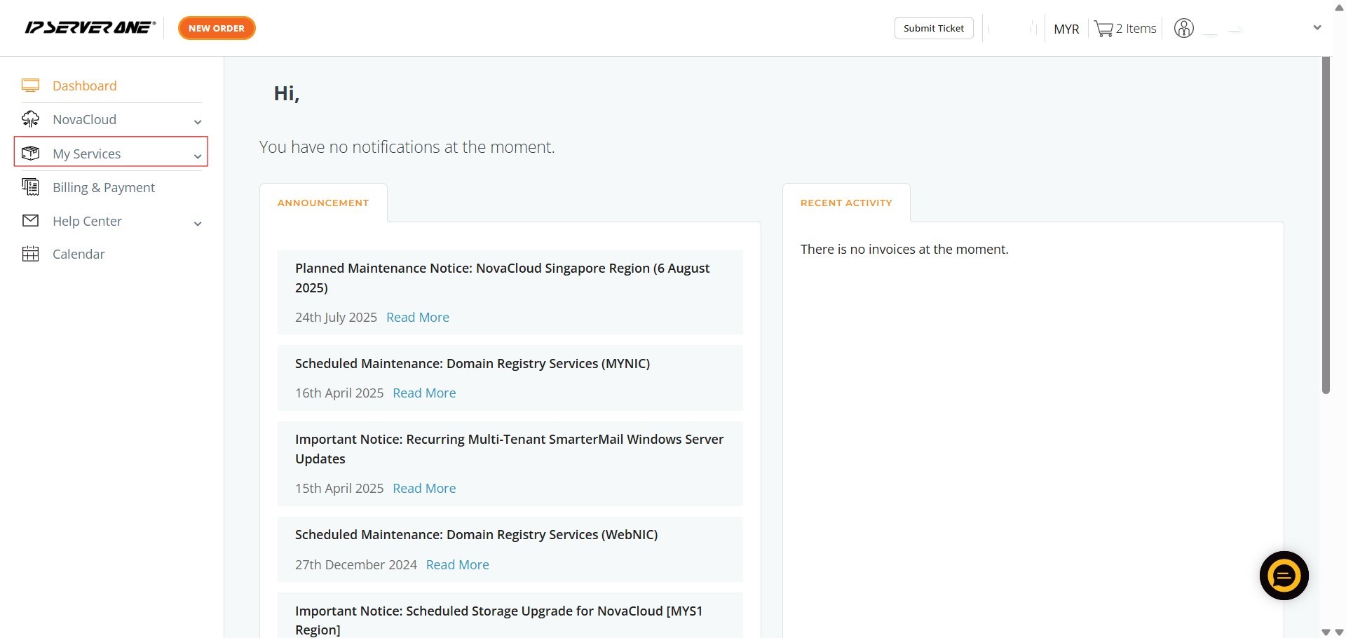Open the account dropdown arrow at top right
The height and width of the screenshot is (638, 1346).
point(1317,28)
